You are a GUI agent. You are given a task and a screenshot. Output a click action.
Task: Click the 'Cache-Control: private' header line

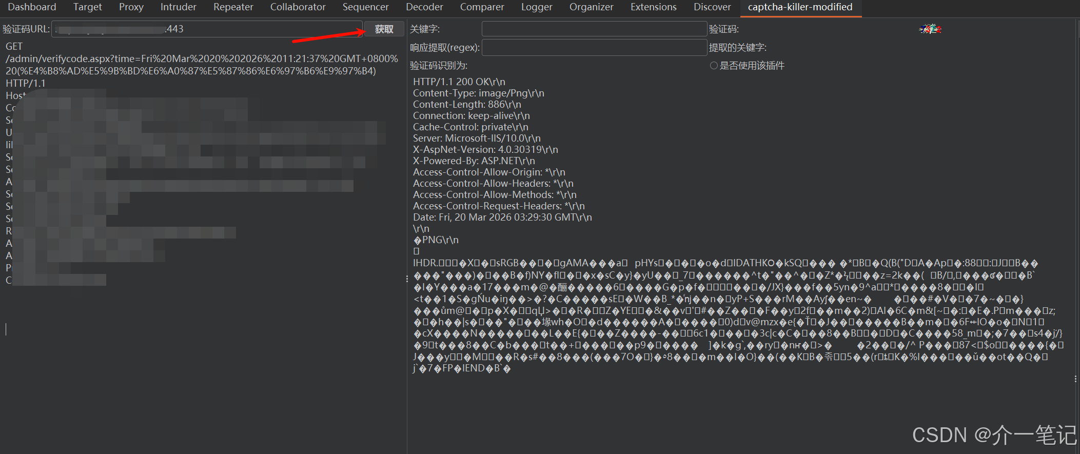(470, 127)
